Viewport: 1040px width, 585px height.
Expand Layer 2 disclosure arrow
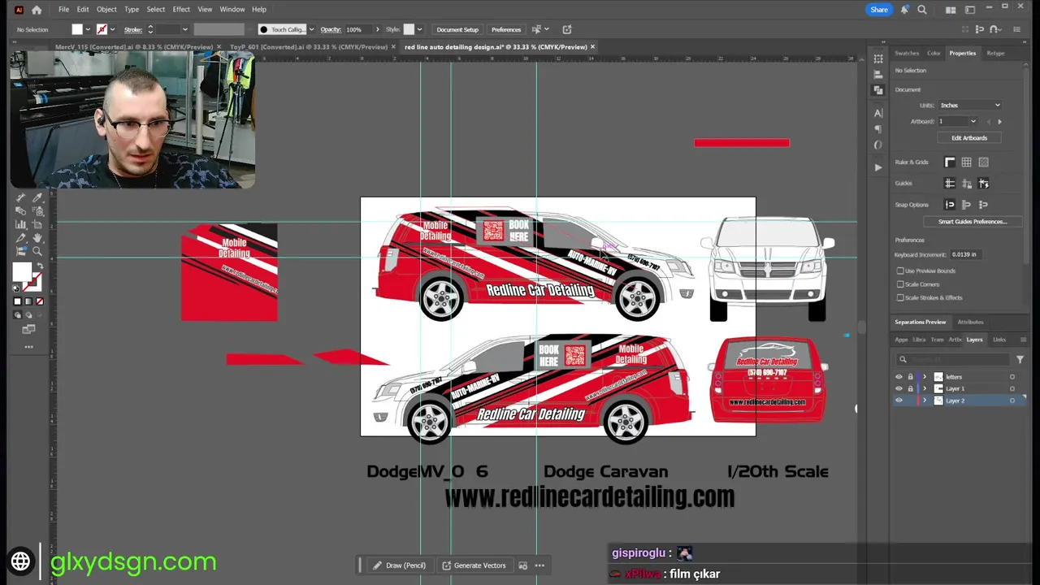point(924,401)
